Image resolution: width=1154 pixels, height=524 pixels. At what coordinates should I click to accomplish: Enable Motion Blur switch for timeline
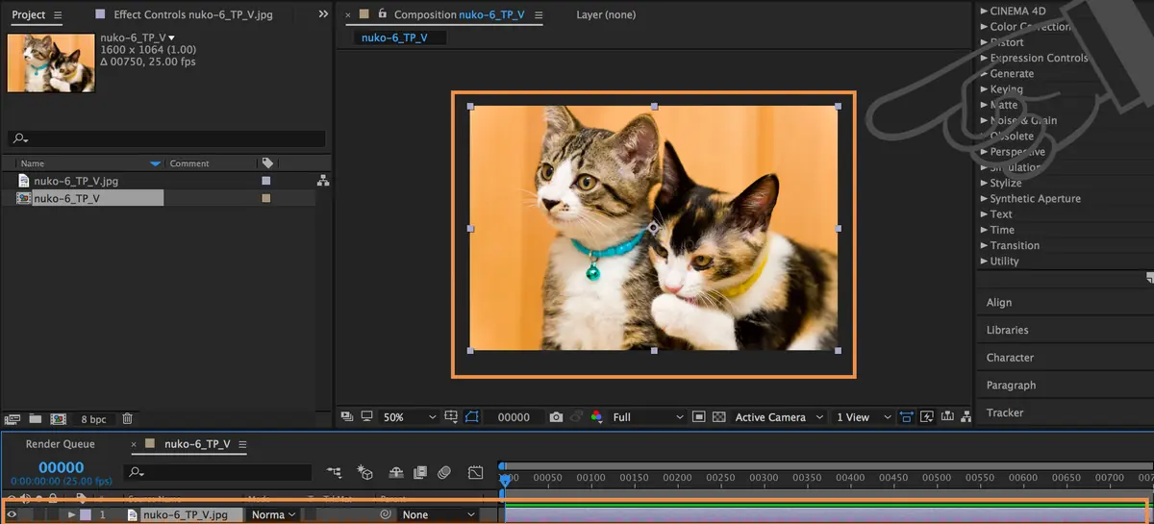tap(443, 472)
